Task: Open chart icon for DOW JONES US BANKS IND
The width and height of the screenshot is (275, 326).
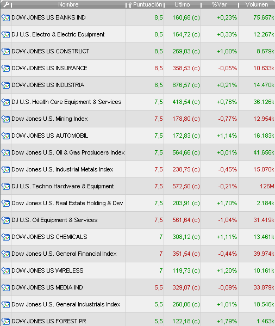Action: click(5, 17)
